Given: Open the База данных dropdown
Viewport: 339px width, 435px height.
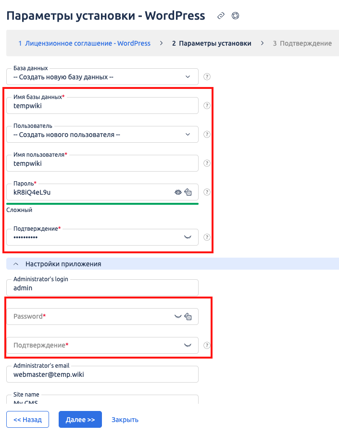Looking at the screenshot, I should click(x=102, y=77).
